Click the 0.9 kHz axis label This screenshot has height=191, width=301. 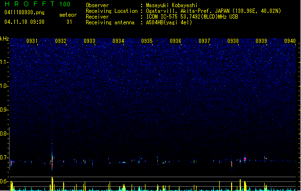[x=4, y=110]
